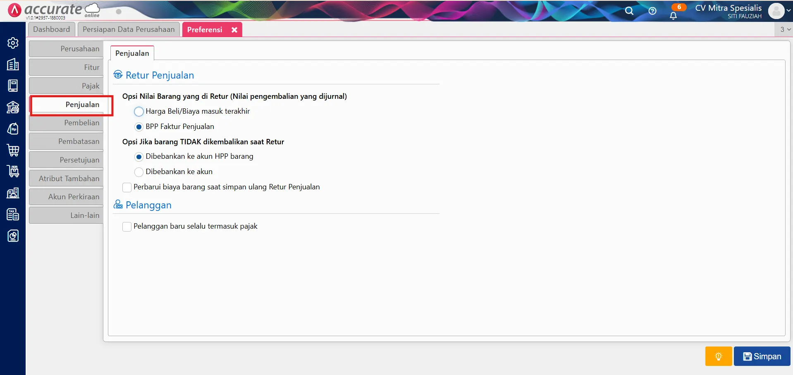Click the search magnifier icon in header
The image size is (793, 375).
[x=629, y=11]
